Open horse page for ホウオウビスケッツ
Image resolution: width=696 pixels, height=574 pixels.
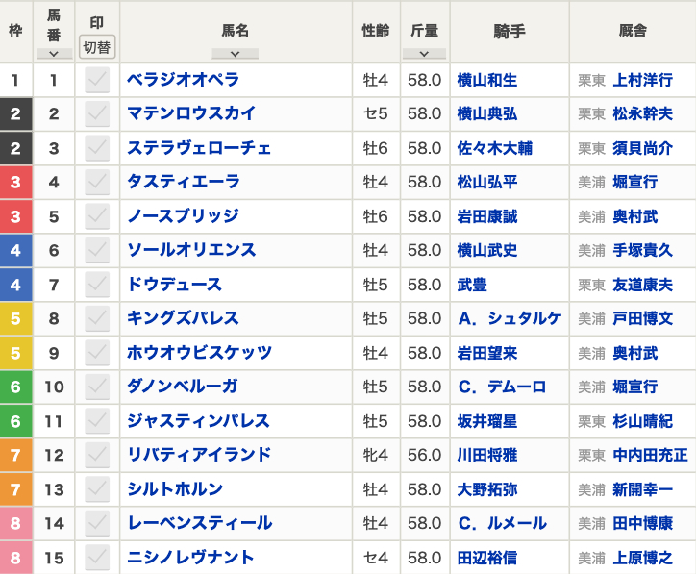click(x=199, y=353)
